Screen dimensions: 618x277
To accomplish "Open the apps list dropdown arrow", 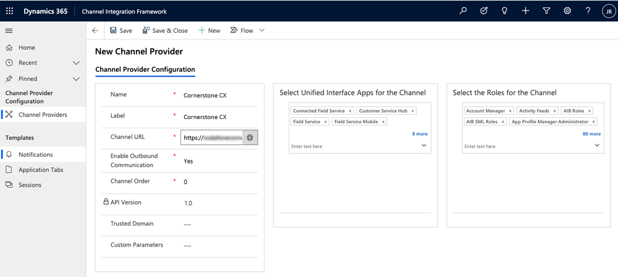I will 424,146.
